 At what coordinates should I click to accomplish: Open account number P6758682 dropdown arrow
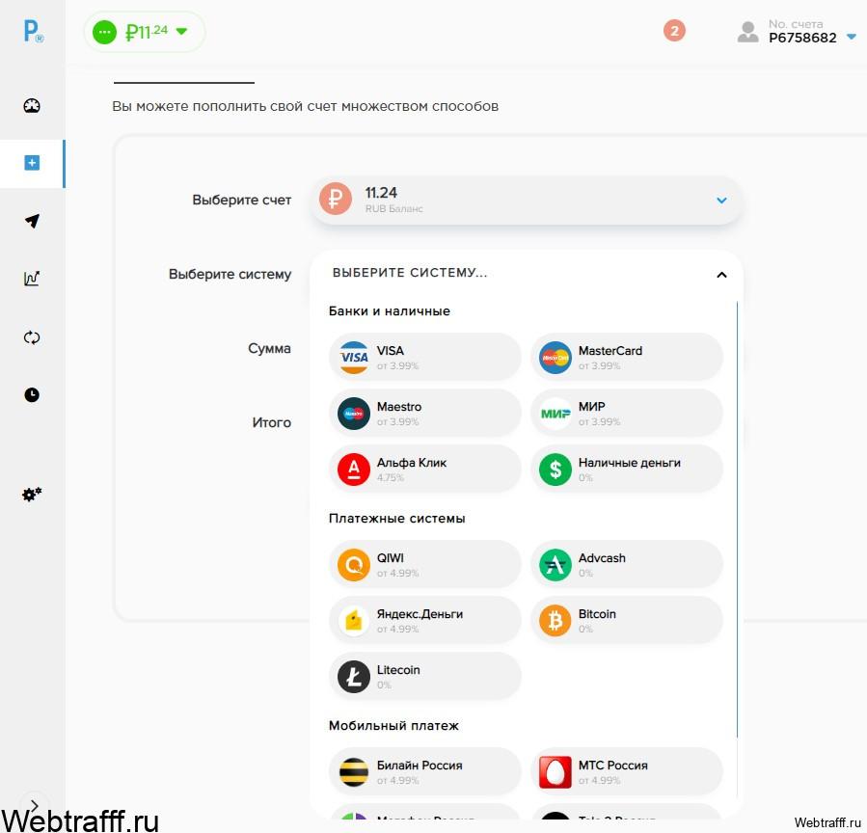[x=852, y=37]
